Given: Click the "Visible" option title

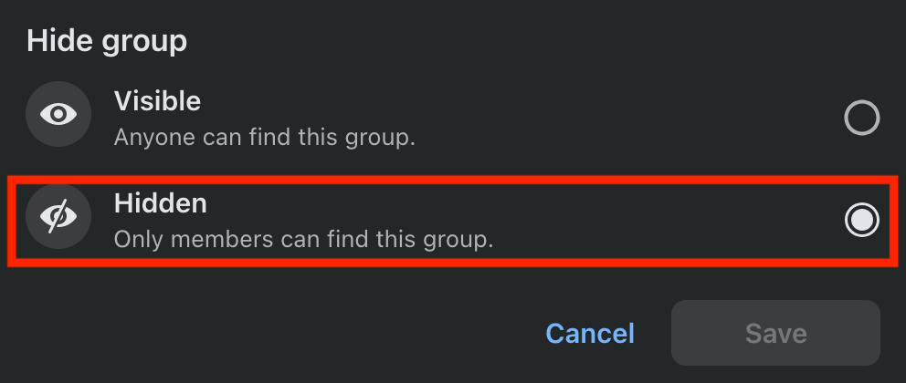Looking at the screenshot, I should pyautogui.click(x=157, y=100).
